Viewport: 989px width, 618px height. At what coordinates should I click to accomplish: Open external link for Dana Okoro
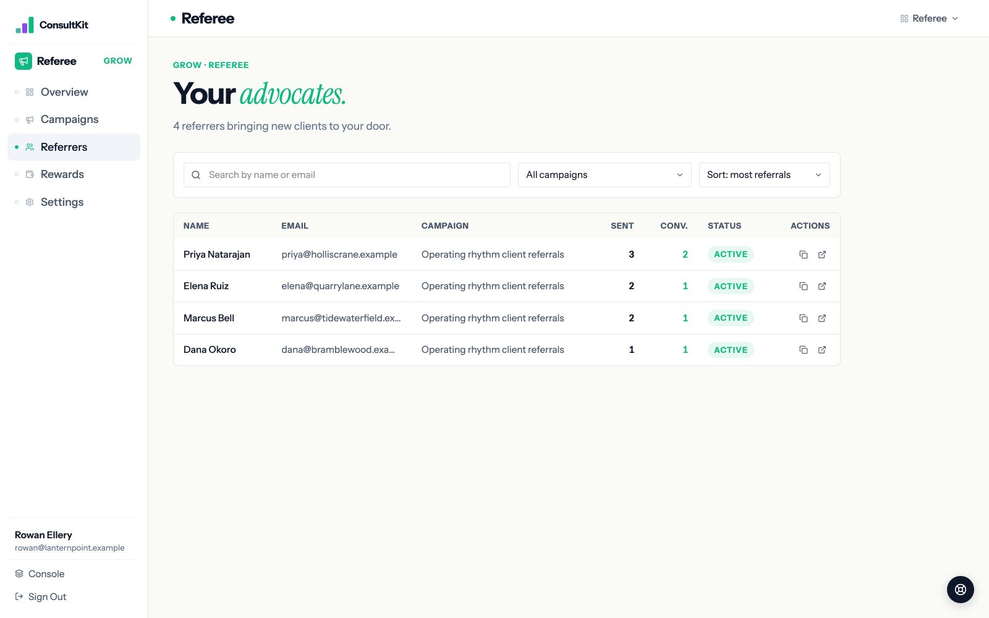click(822, 350)
